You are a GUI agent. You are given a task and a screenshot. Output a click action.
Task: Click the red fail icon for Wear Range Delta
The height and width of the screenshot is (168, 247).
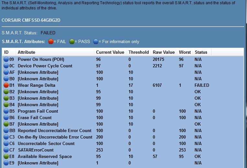pyautogui.click(x=6, y=85)
